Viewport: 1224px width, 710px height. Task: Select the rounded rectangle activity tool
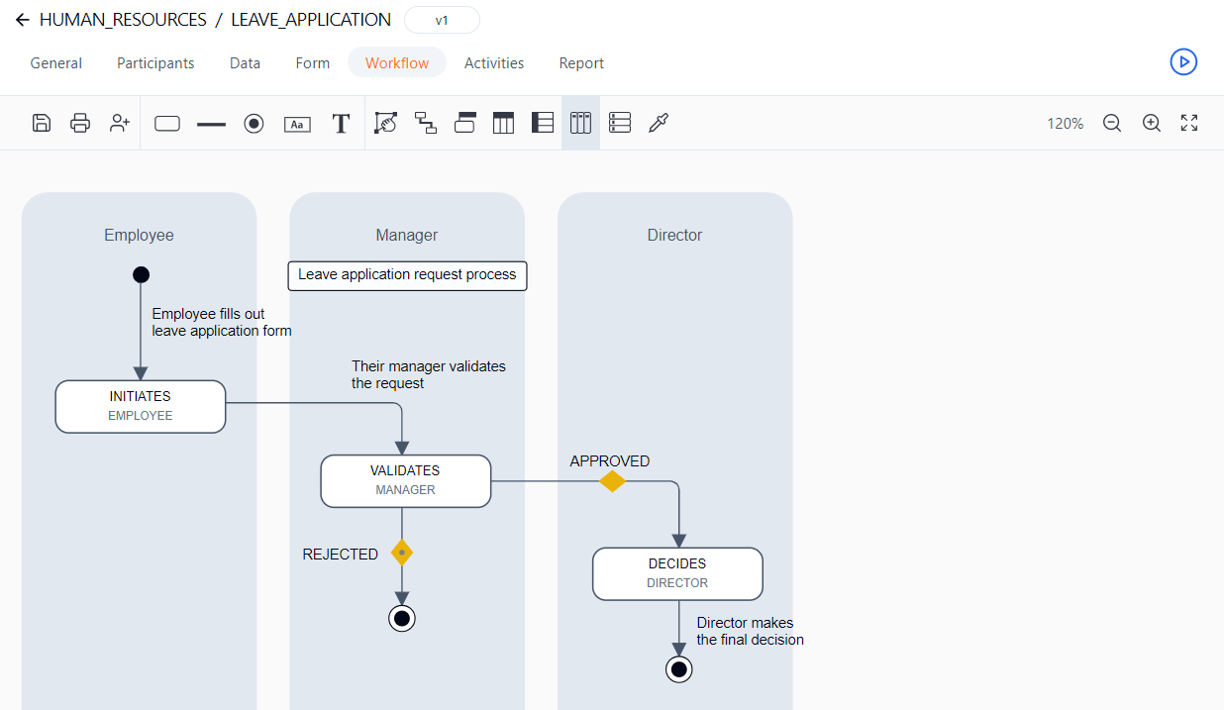[167, 124]
